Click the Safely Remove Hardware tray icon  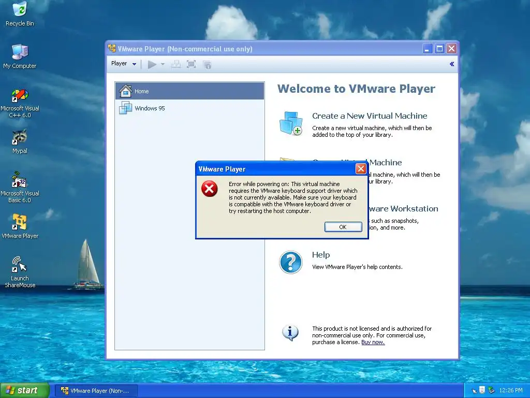point(491,390)
